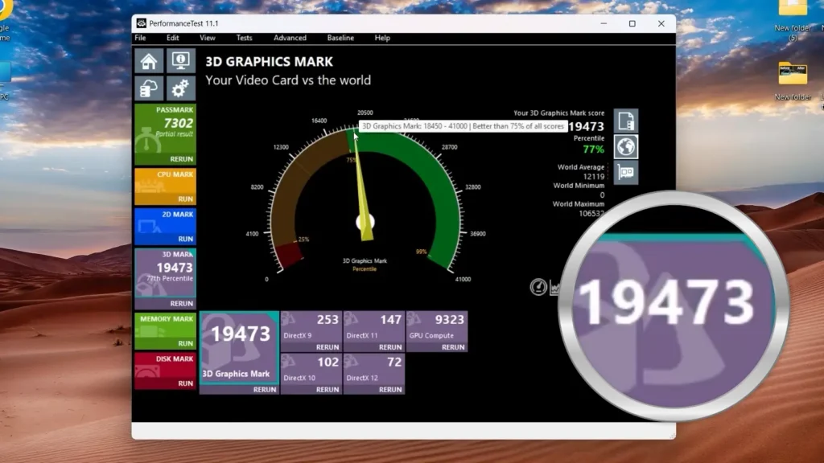Open the Help menu
Screen dimensions: 824x463
(382, 38)
